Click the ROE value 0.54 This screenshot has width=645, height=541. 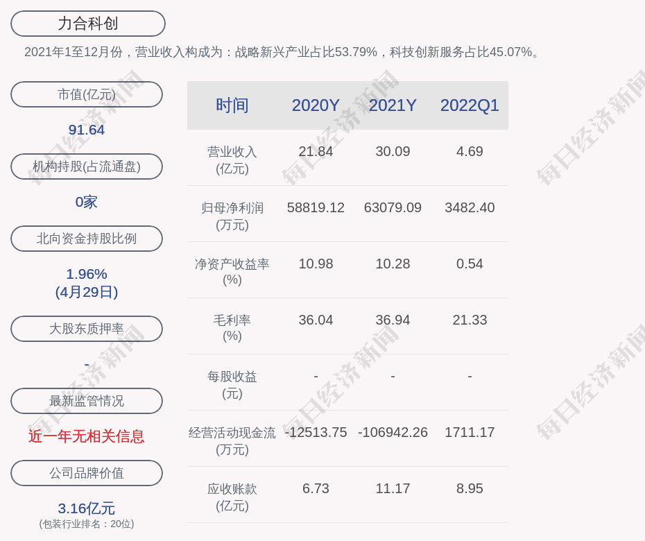470,264
